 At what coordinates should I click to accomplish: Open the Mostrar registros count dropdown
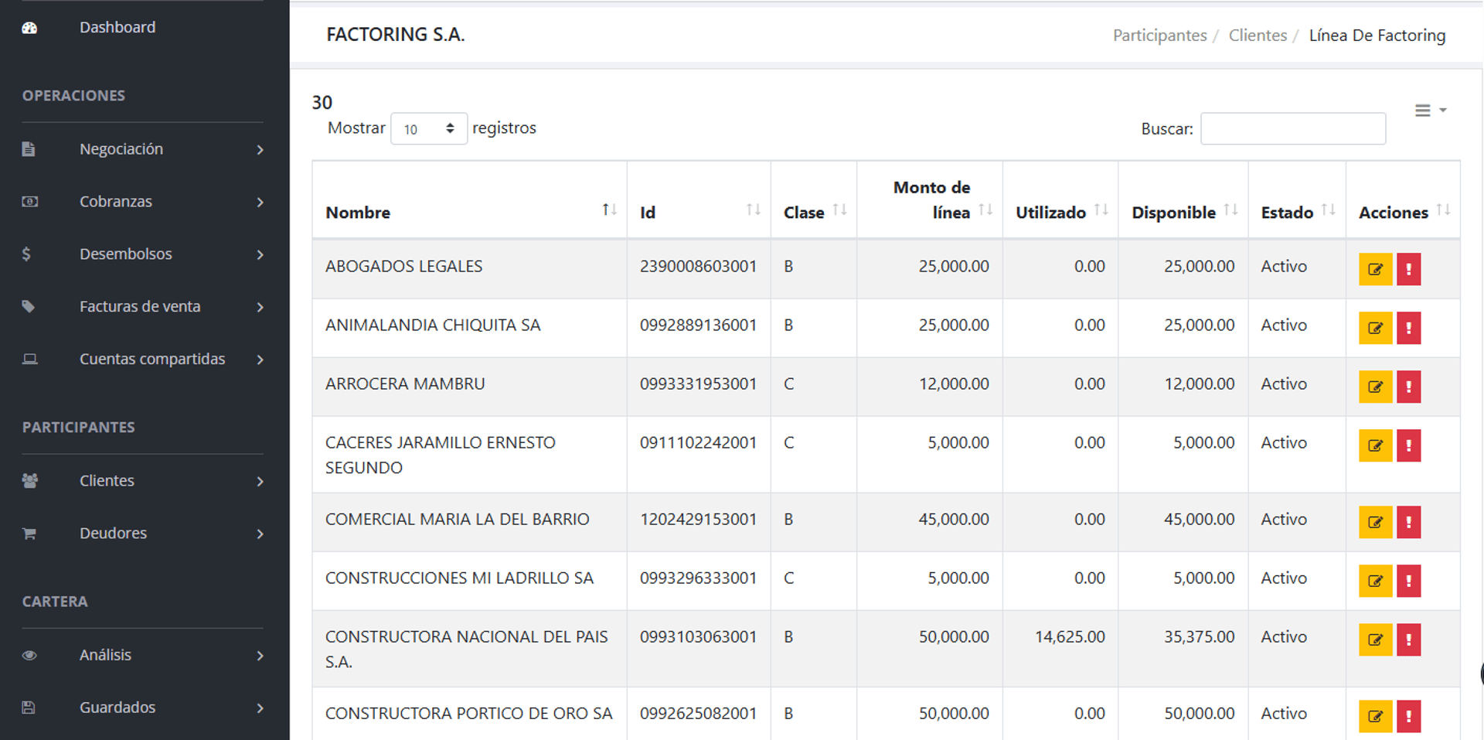tap(429, 128)
